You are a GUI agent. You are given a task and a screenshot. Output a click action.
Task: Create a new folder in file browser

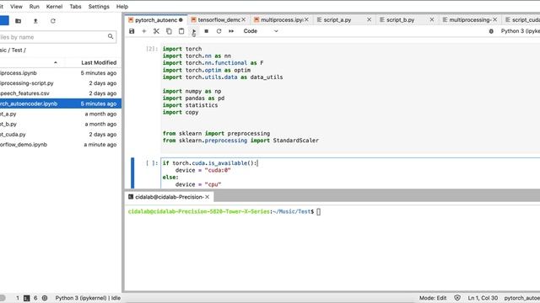point(19,21)
